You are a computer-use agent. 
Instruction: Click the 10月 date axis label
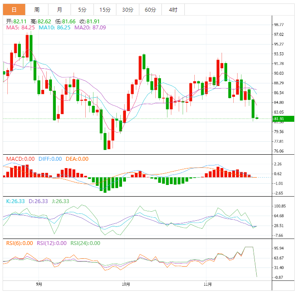(x=126, y=284)
